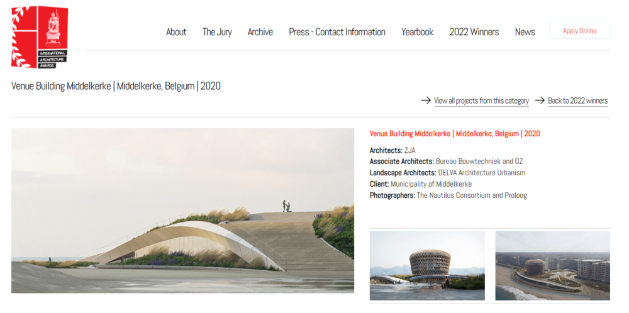Follow the Back to 2022 winners link
Viewport: 629px width, 313px height.
pyautogui.click(x=578, y=101)
